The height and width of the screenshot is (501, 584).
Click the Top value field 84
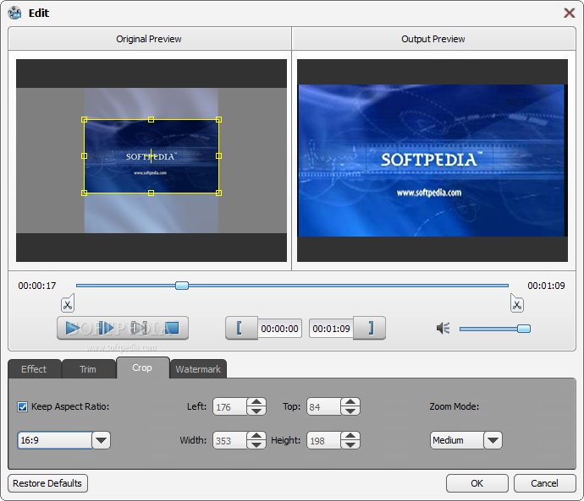pos(323,406)
